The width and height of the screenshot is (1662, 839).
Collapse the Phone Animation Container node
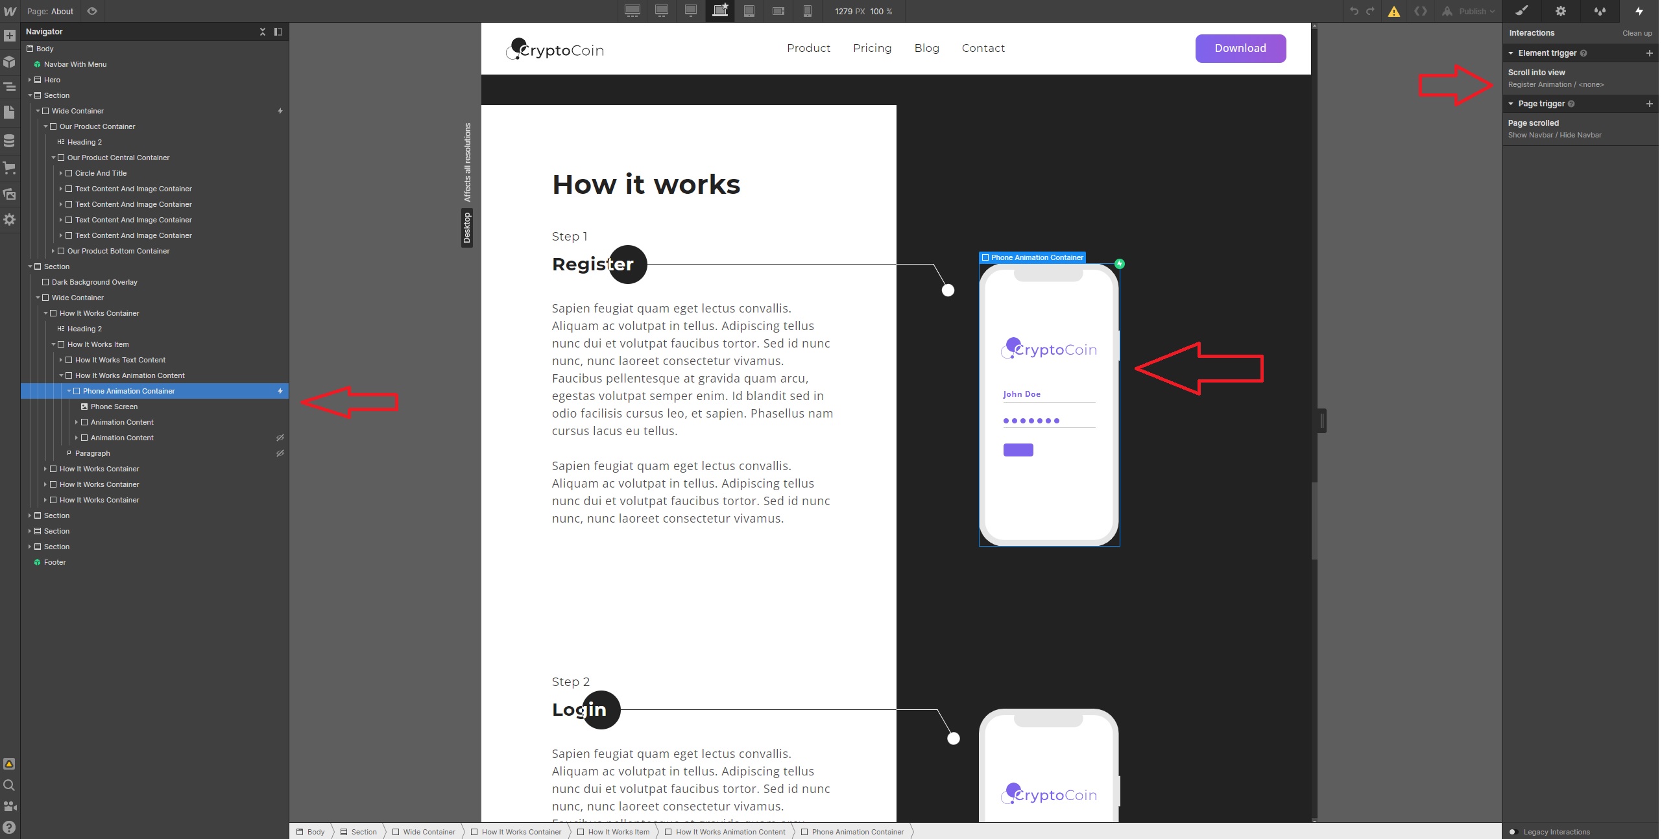pos(69,391)
